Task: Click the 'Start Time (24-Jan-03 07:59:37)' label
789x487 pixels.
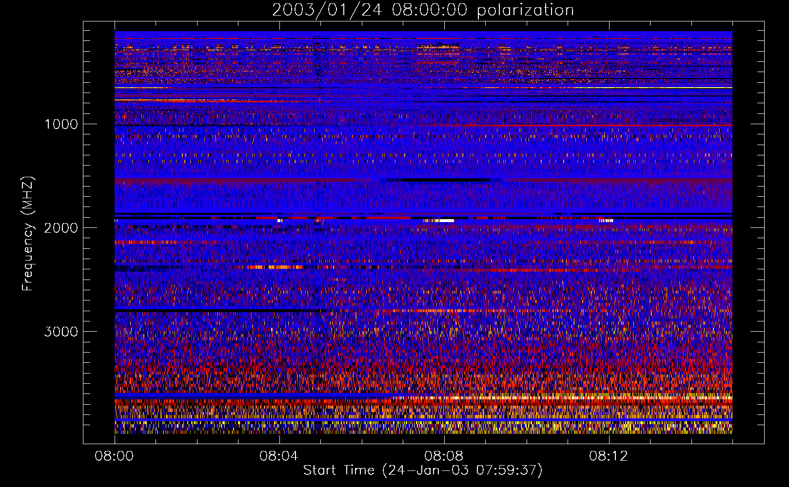Action: 423,470
